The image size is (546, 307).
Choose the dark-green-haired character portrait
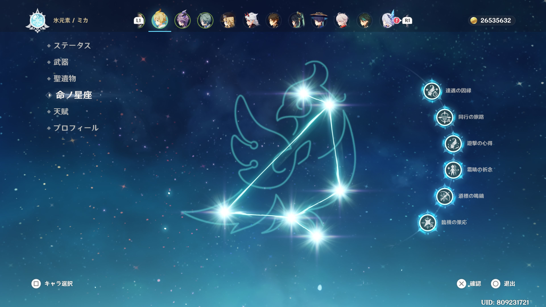tap(365, 20)
